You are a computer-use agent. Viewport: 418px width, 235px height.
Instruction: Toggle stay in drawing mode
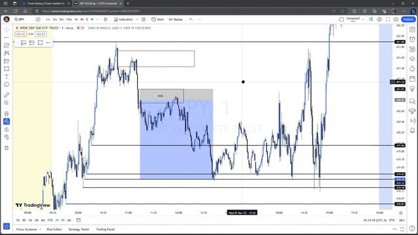7,121
